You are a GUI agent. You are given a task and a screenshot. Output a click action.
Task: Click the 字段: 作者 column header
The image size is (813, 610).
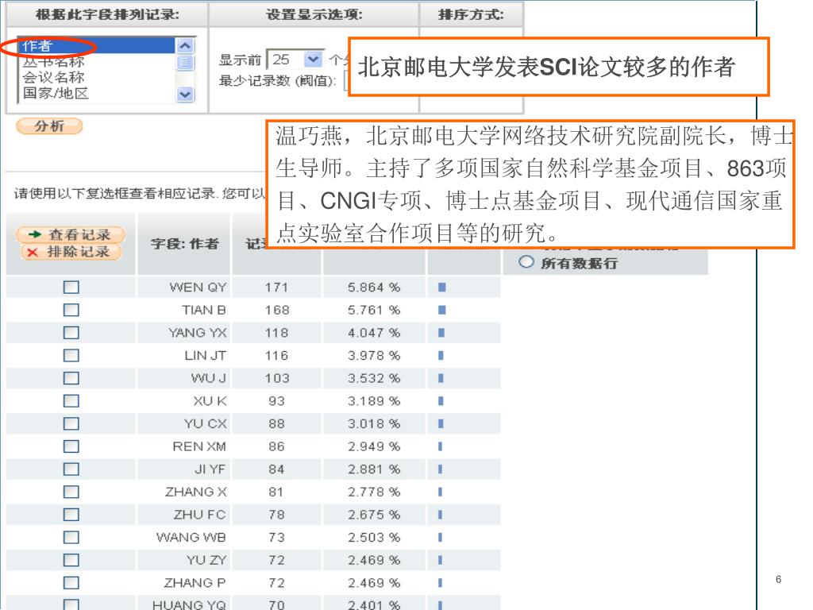point(184,244)
